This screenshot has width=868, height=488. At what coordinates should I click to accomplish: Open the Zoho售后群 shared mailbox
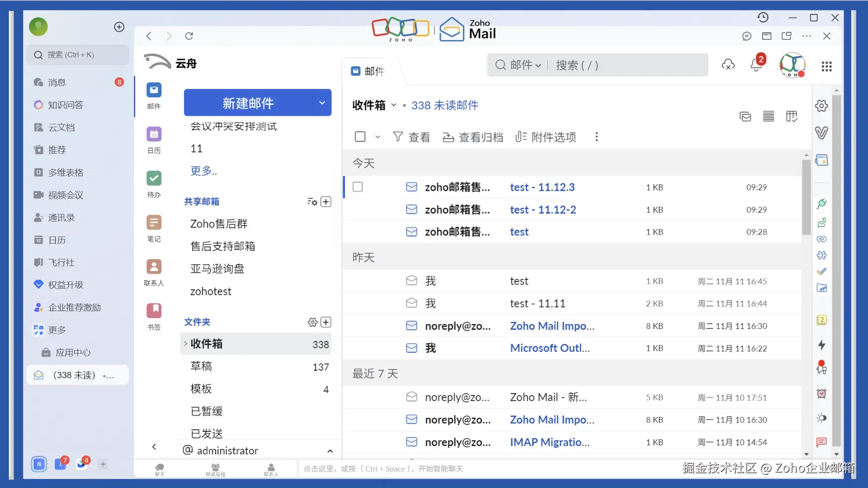pyautogui.click(x=219, y=224)
